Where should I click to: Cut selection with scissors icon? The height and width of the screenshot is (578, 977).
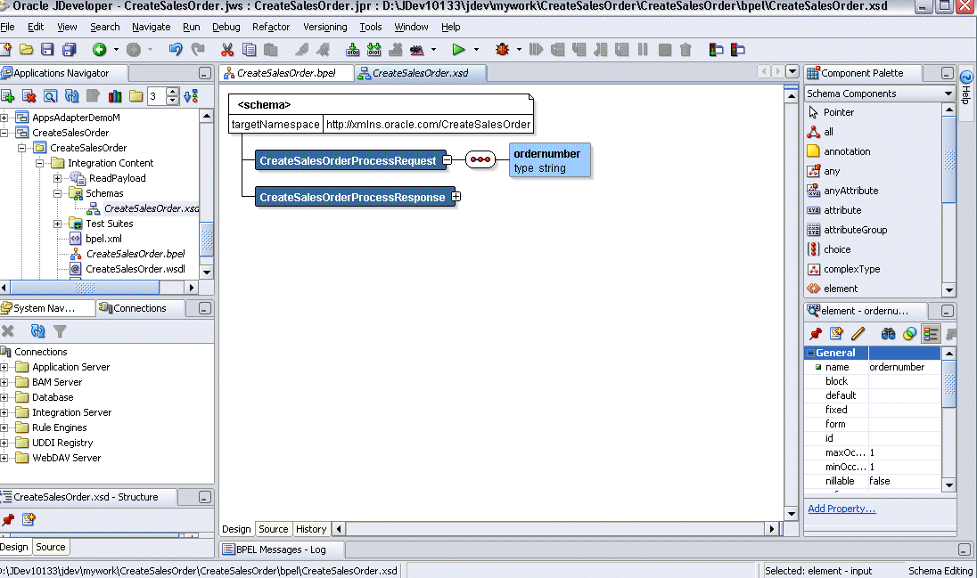click(x=227, y=49)
